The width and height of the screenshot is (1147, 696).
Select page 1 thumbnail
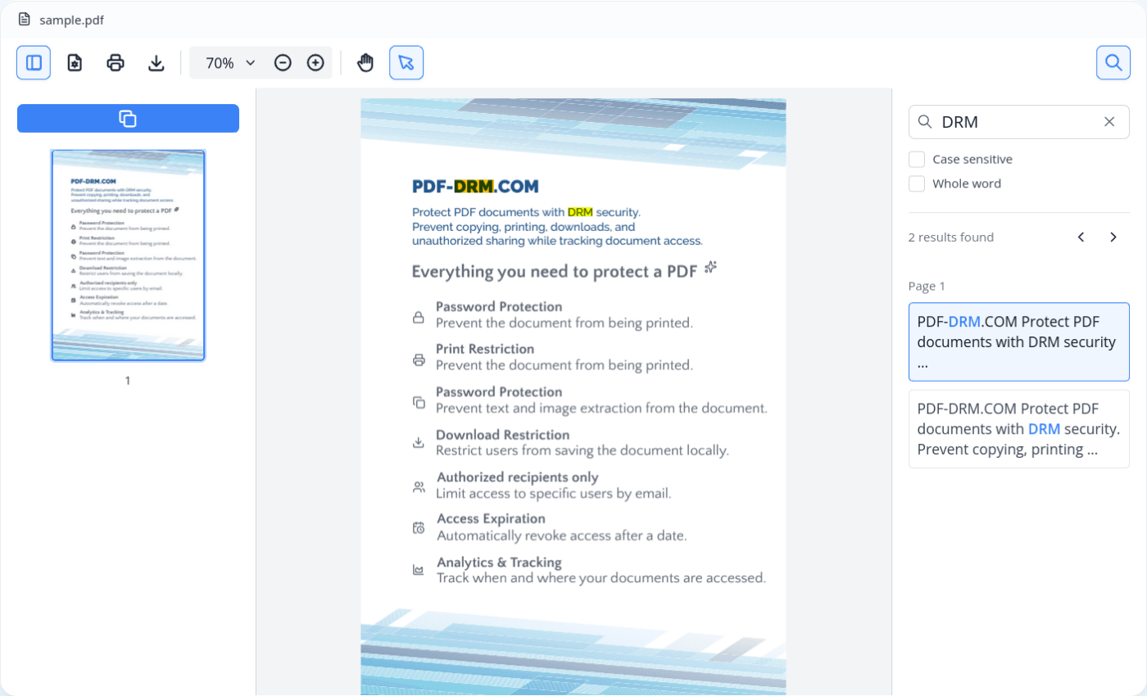[128, 255]
